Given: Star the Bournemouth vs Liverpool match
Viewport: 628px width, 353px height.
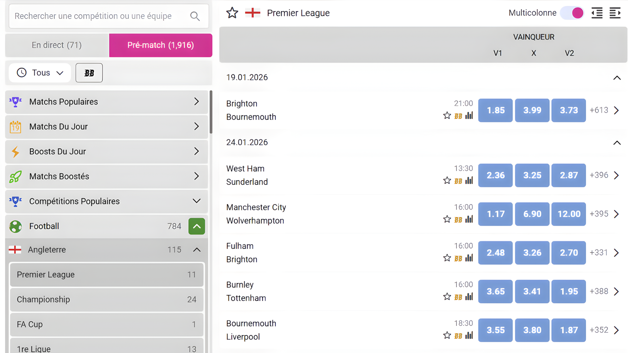Looking at the screenshot, I should 447,335.
